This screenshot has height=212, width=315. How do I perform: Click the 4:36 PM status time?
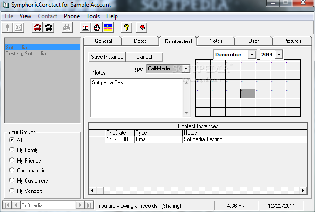[x=236, y=206]
